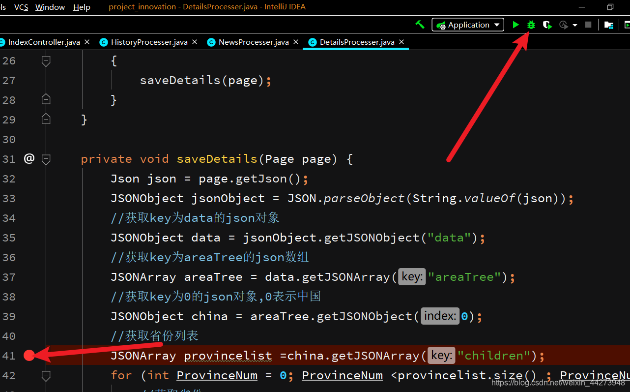Click the Profiler run clock icon
630x392 pixels.
(x=564, y=25)
